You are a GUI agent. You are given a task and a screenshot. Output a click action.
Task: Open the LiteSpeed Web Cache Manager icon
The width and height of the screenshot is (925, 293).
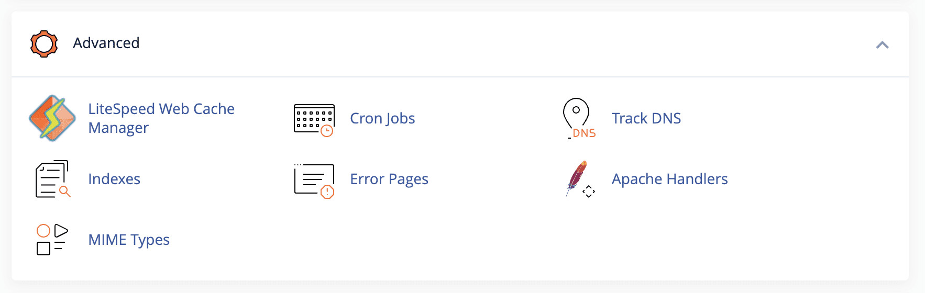pos(52,118)
